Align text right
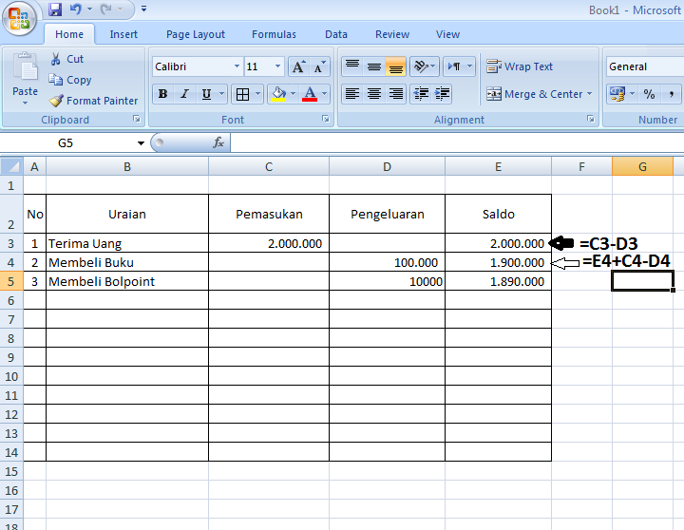 tap(395, 94)
